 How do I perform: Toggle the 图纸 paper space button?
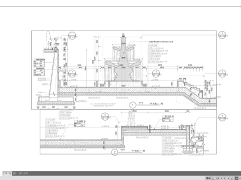(x=208, y=178)
